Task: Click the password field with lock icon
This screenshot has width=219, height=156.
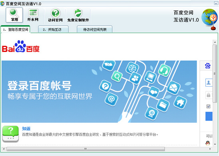Action: point(209,95)
